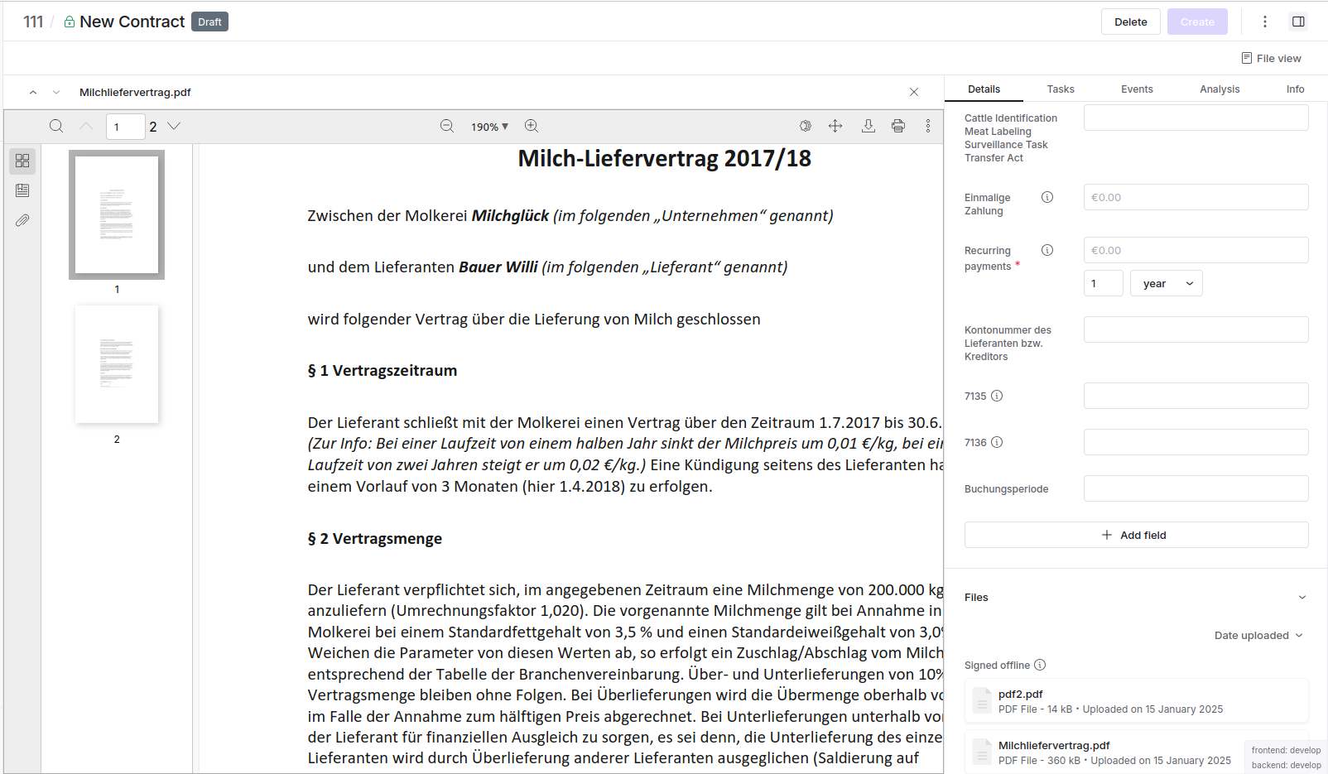This screenshot has height=774, width=1328.
Task: Open the year period dropdown
Action: point(1167,283)
